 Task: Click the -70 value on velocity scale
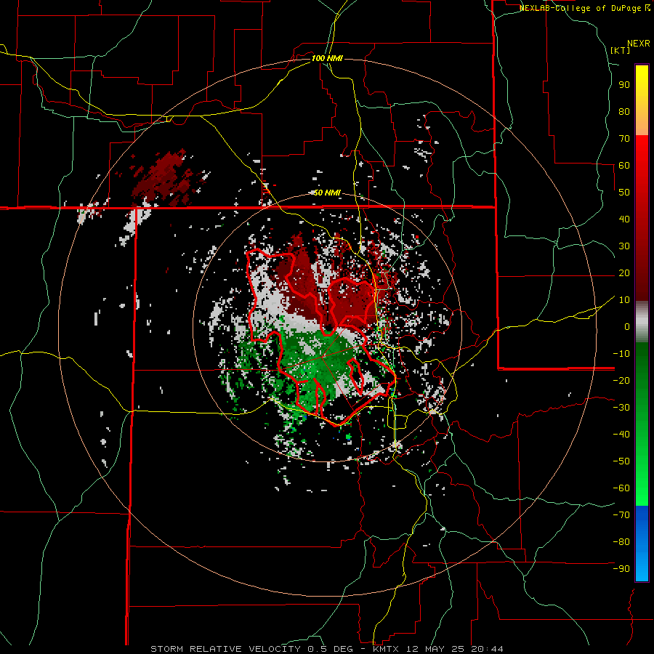(x=621, y=515)
